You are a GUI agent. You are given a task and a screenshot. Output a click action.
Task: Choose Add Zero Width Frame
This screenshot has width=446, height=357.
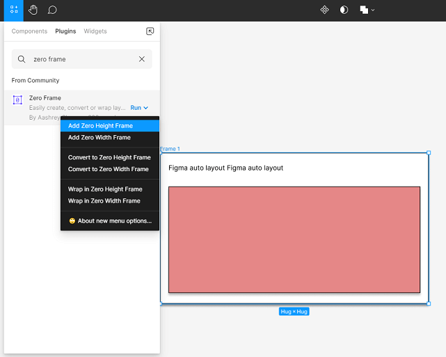[x=110, y=137]
